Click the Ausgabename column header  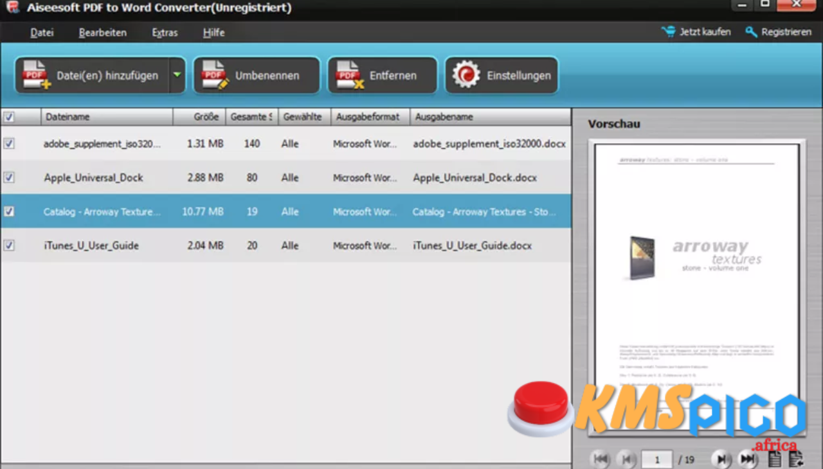click(x=491, y=117)
